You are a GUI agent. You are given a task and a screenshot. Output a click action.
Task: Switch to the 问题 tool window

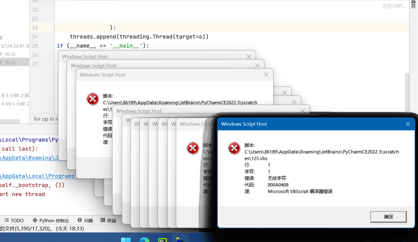point(85,221)
